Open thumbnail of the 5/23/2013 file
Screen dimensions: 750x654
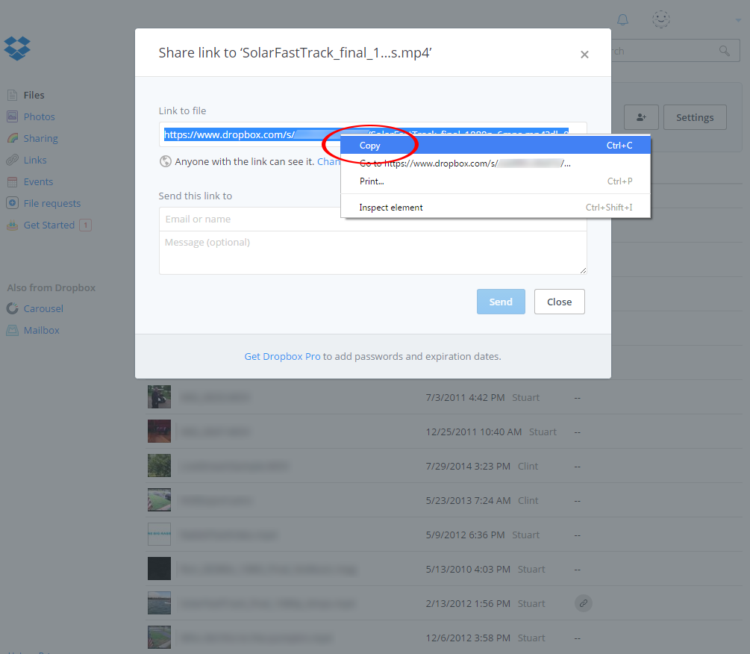(x=159, y=500)
